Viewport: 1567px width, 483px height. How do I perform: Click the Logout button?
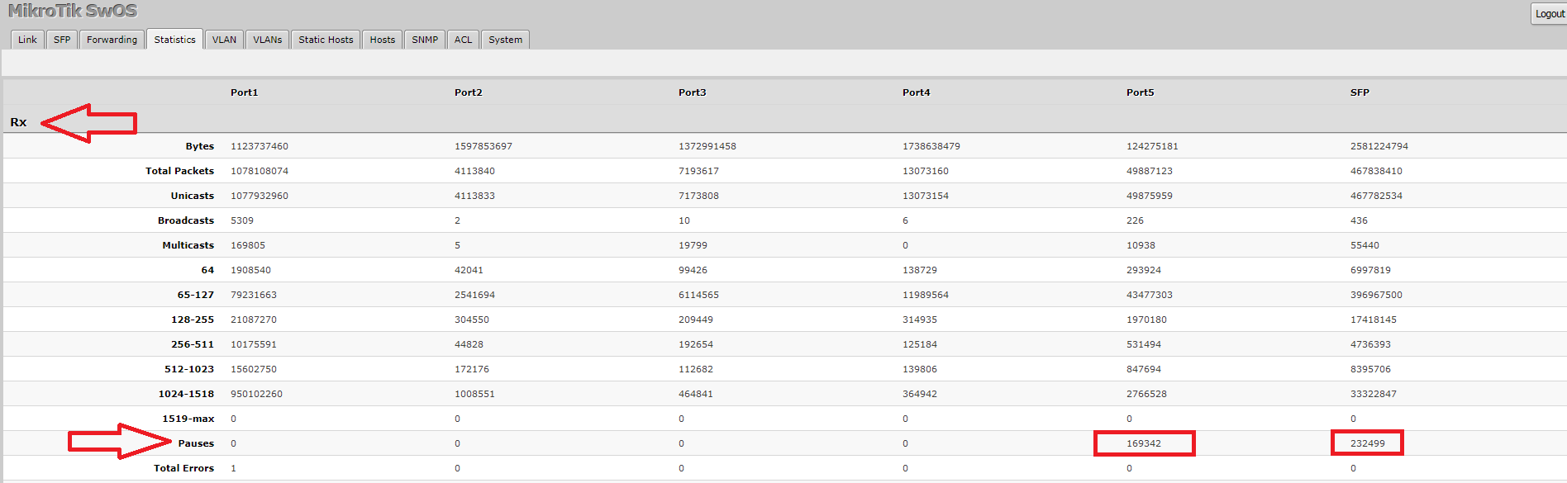click(x=1549, y=13)
